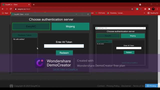This screenshot has width=160, height=90.
Task: Open a new browser tab
Action: tap(34, 4)
